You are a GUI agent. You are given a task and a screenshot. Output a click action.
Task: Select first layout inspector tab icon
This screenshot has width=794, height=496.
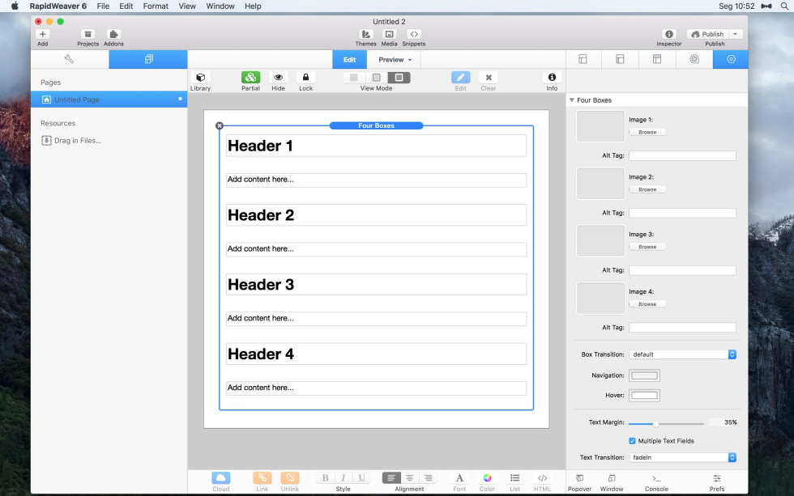tap(583, 59)
